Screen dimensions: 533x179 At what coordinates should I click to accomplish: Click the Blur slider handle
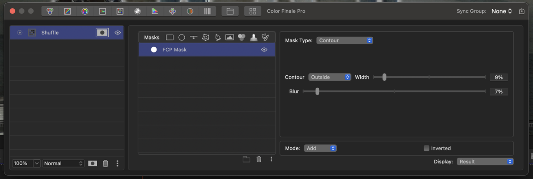317,91
